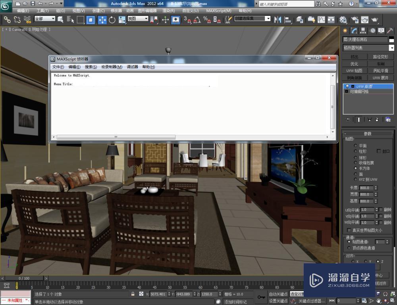Click Configure Modifier Sets icon

(x=388, y=119)
